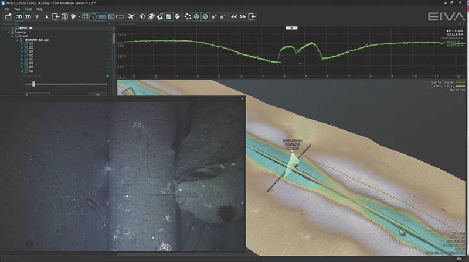Toggle the Toppings checkbox
Screen dimensions: 469x262
[x=12, y=32]
